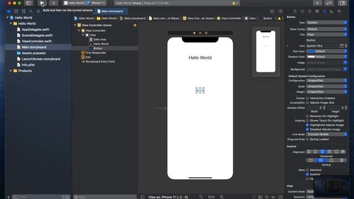Show the Identity inspector
The height and width of the screenshot is (199, 354).
pyautogui.click(x=317, y=11)
